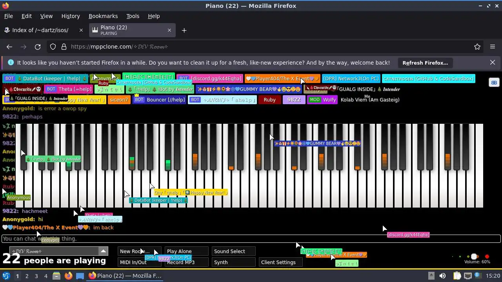Click the chat message input field
This screenshot has width=502, height=282.
click(x=251, y=239)
